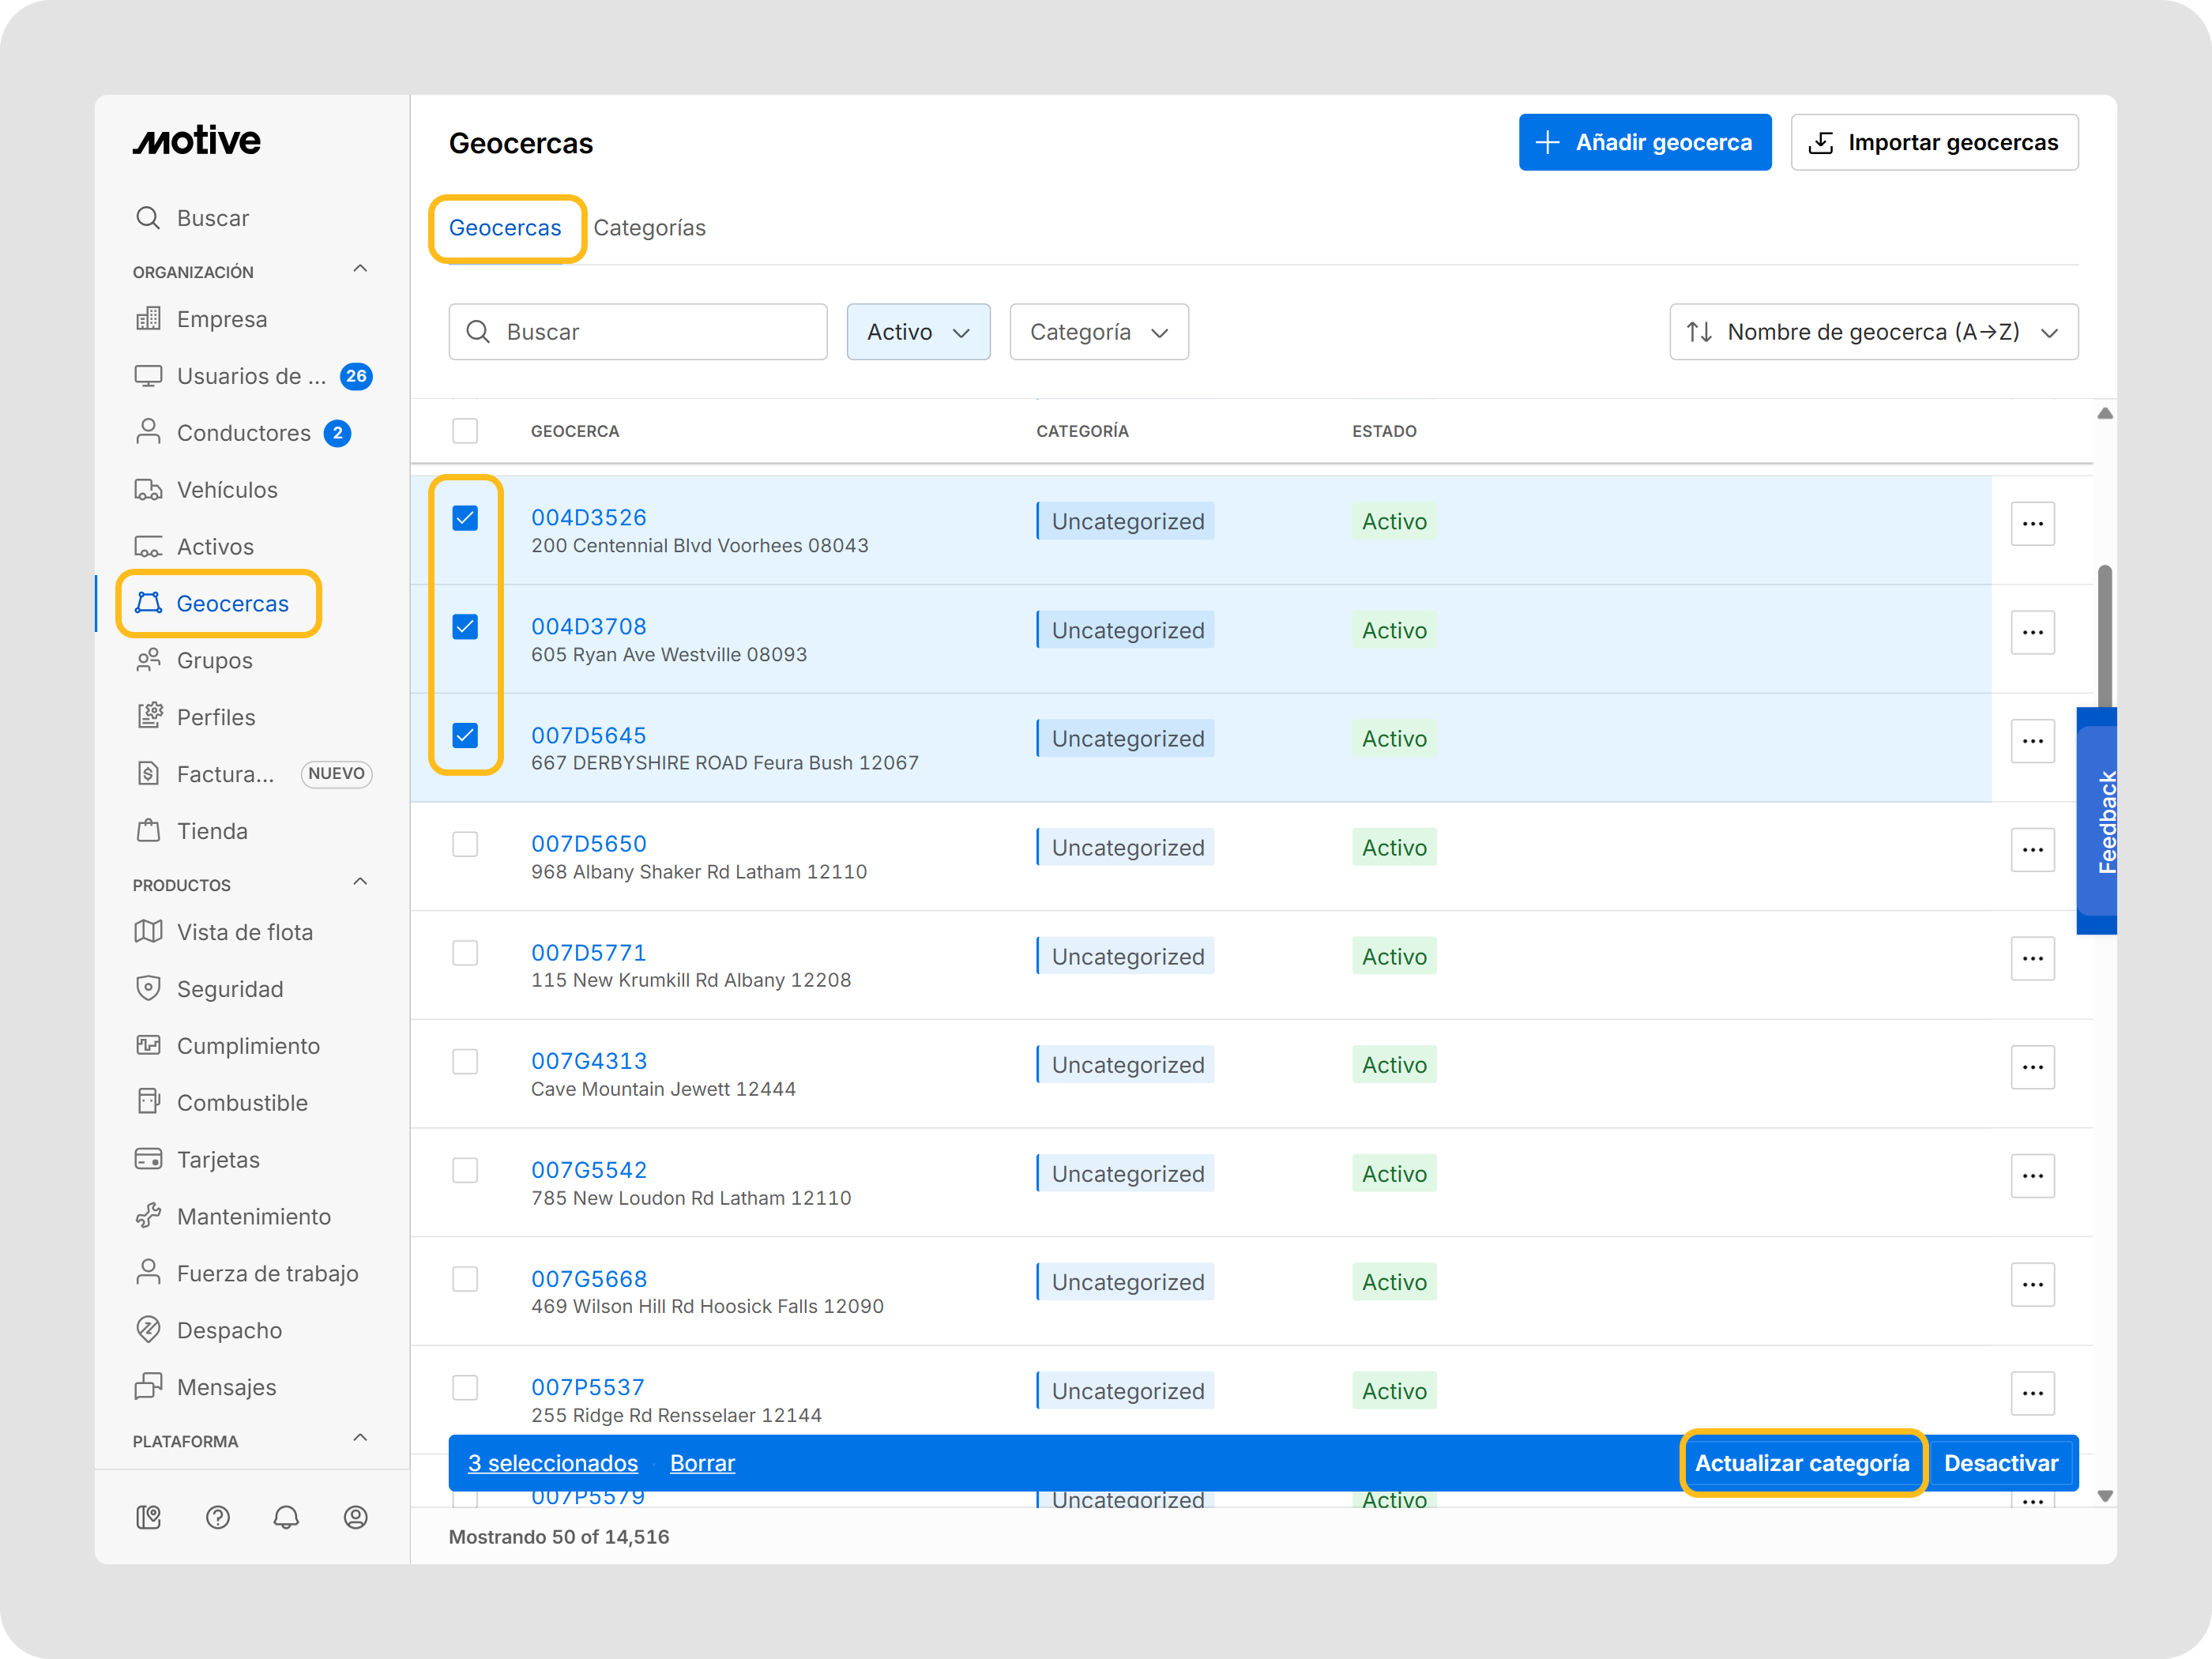
Task: Open the Categoría filter dropdown
Action: tap(1099, 331)
